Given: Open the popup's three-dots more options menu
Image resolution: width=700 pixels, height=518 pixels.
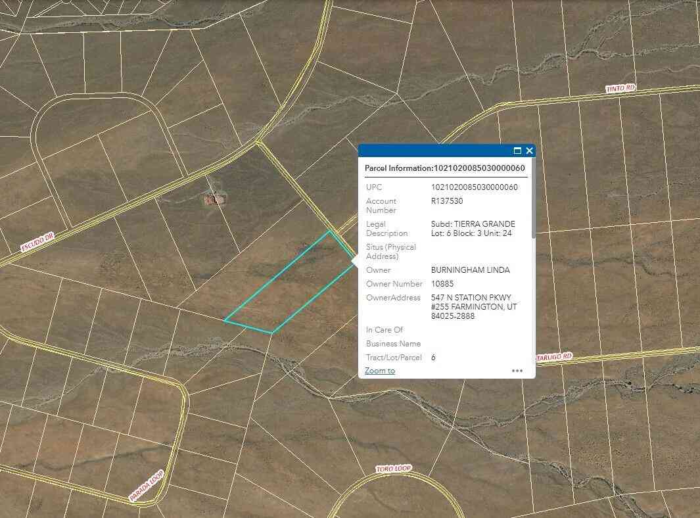Looking at the screenshot, I should point(517,371).
